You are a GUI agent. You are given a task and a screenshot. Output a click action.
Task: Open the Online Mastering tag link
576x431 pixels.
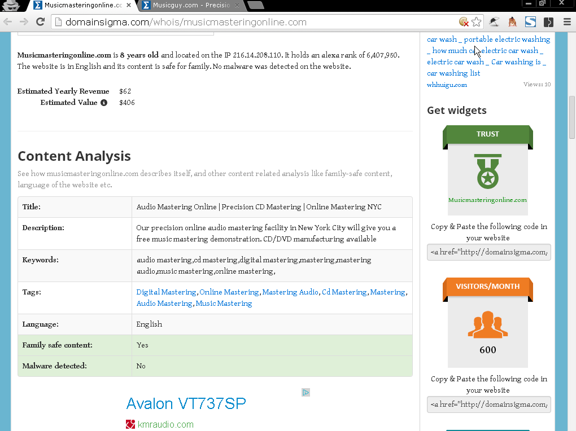(x=229, y=292)
